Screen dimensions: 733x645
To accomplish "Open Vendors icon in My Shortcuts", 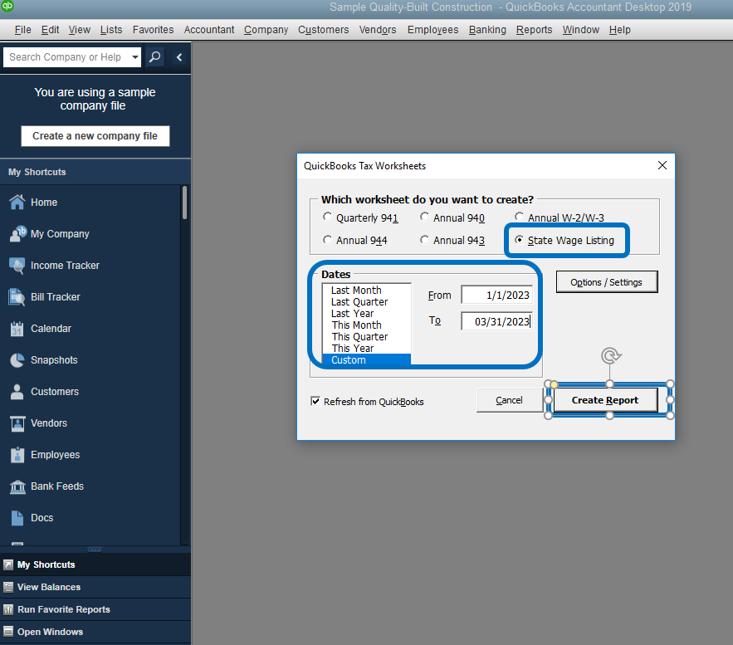I will [x=17, y=423].
